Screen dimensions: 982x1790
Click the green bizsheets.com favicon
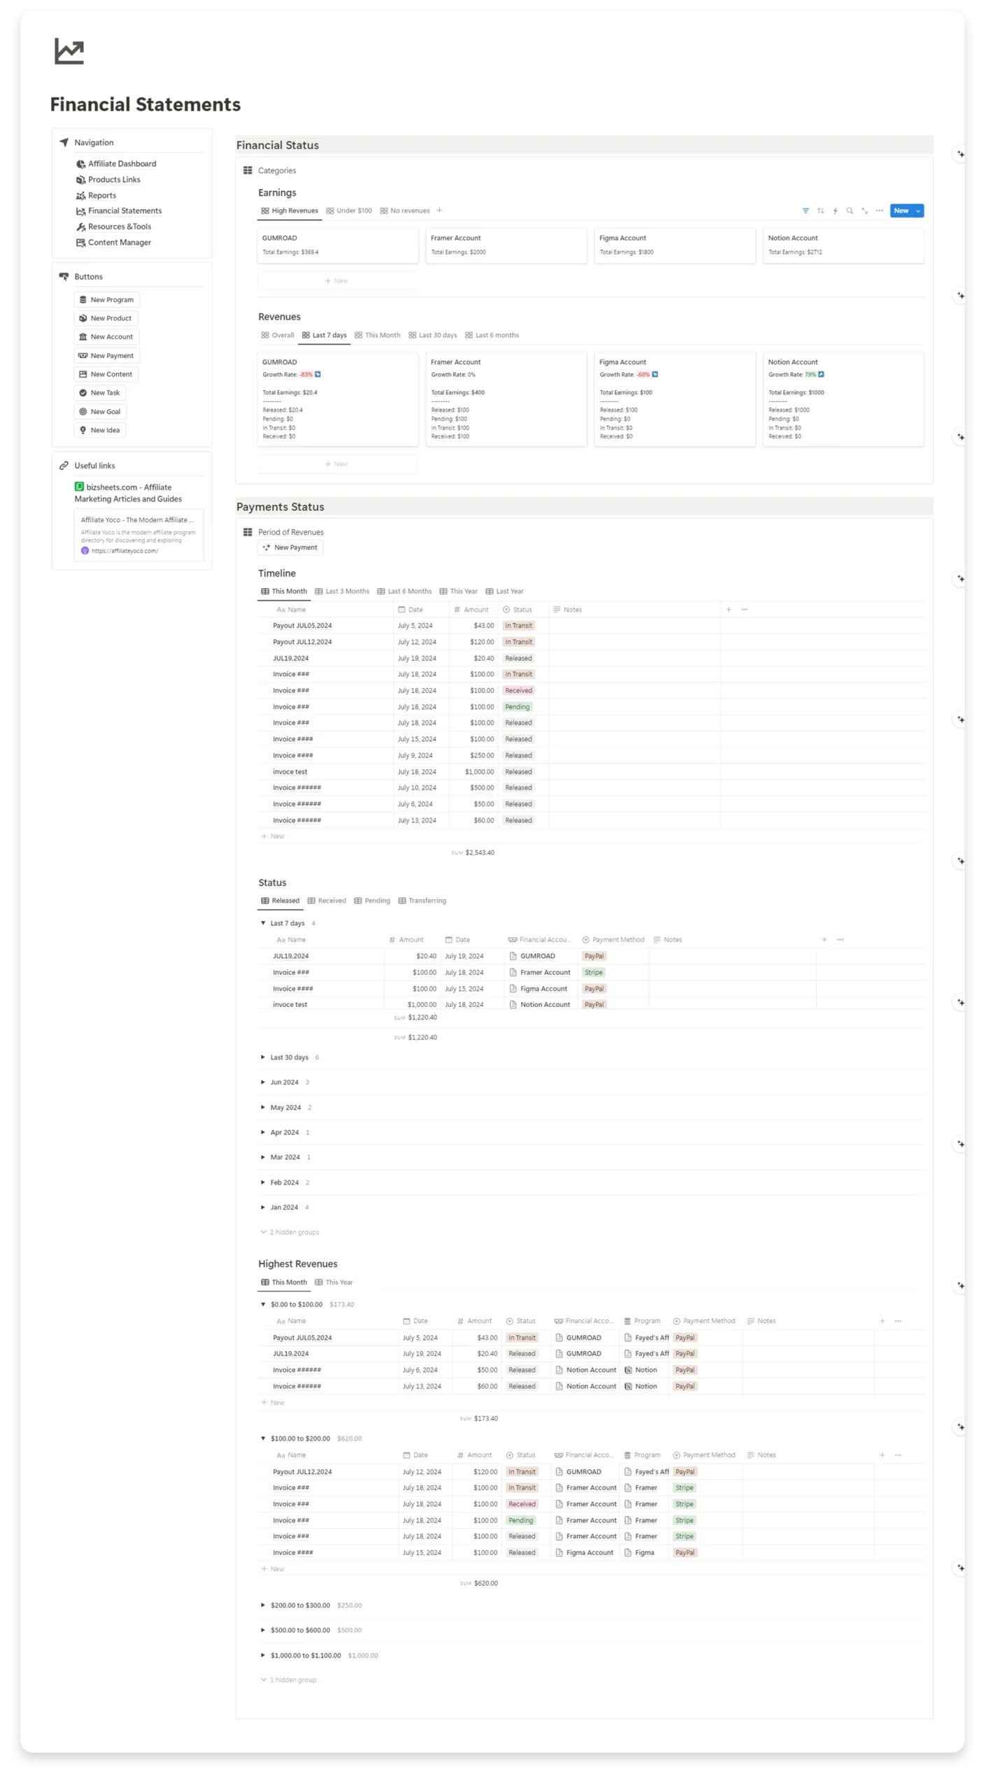79,486
